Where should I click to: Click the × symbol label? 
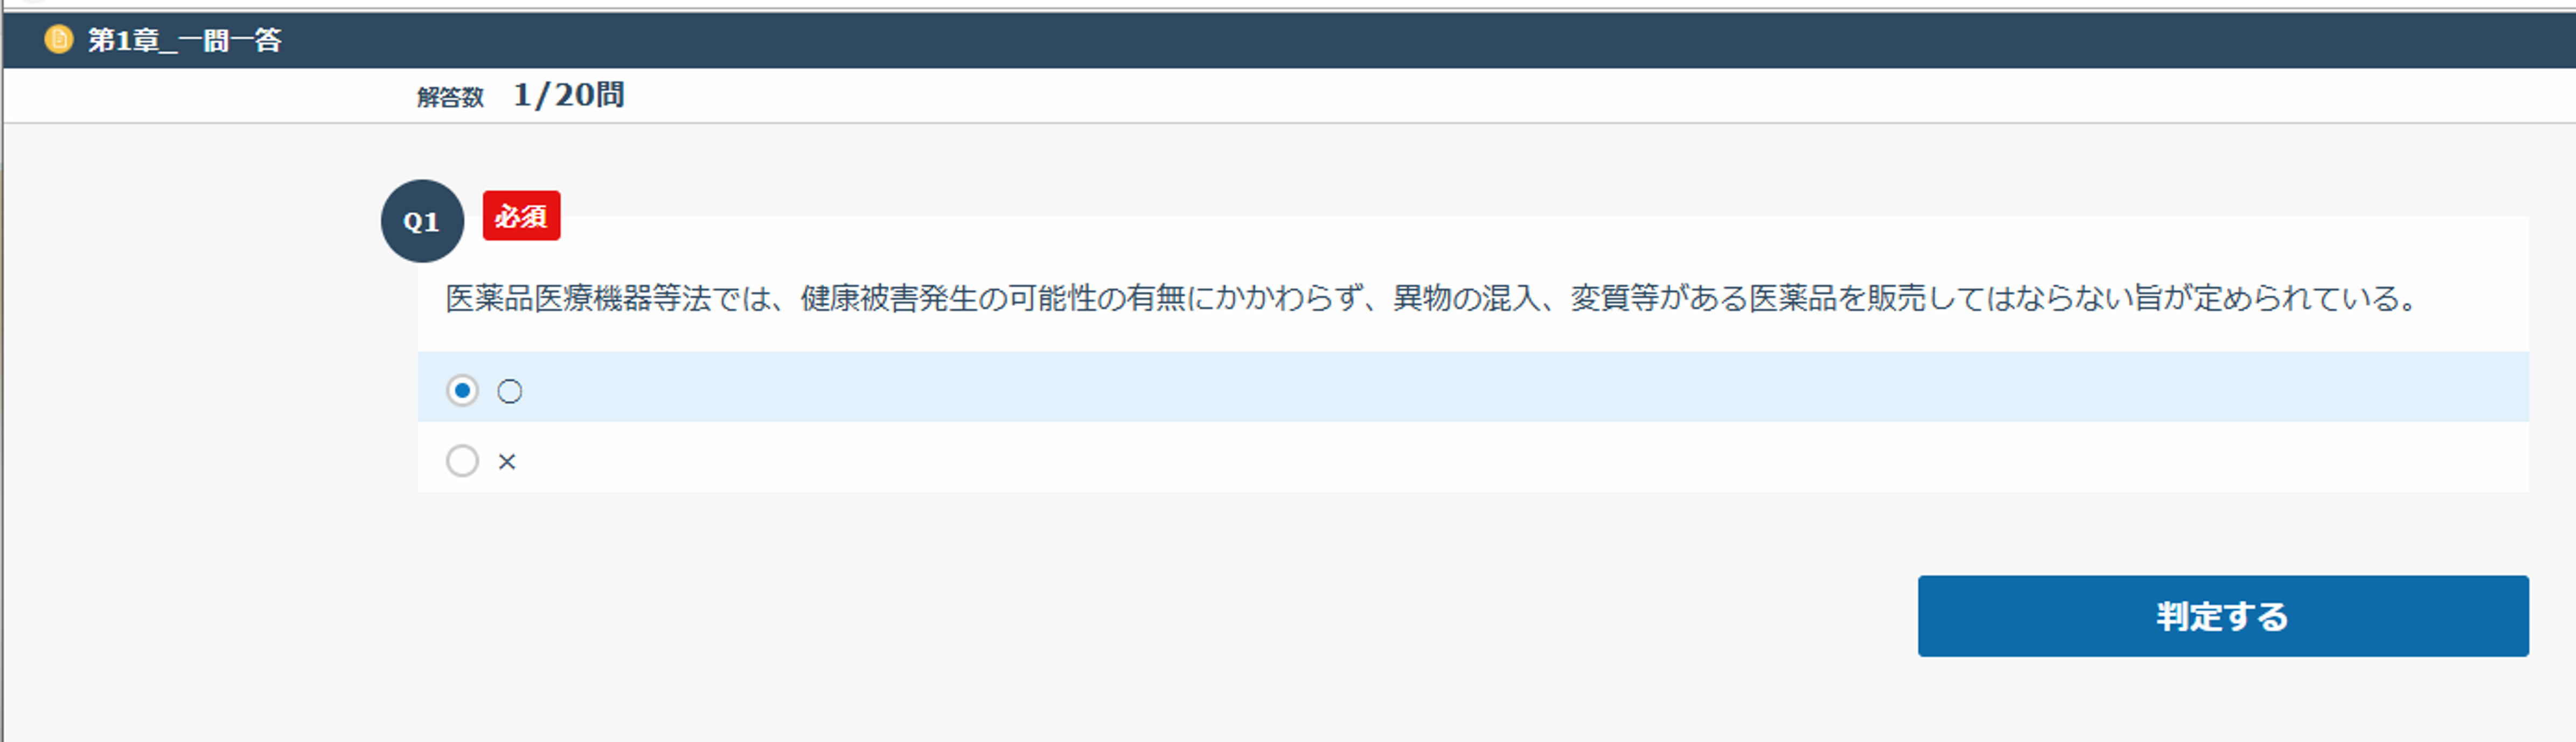[x=507, y=462]
